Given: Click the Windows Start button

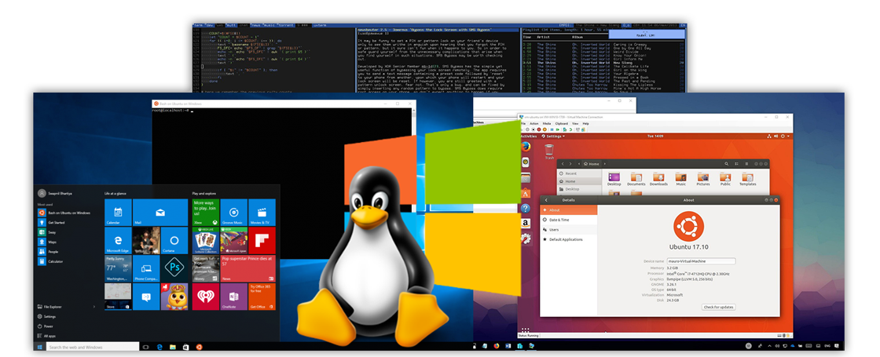Looking at the screenshot, I should (39, 348).
